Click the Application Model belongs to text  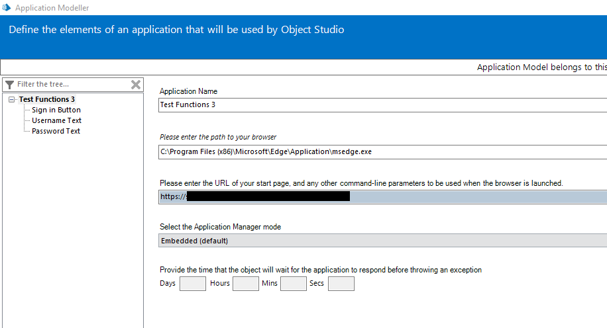[541, 67]
